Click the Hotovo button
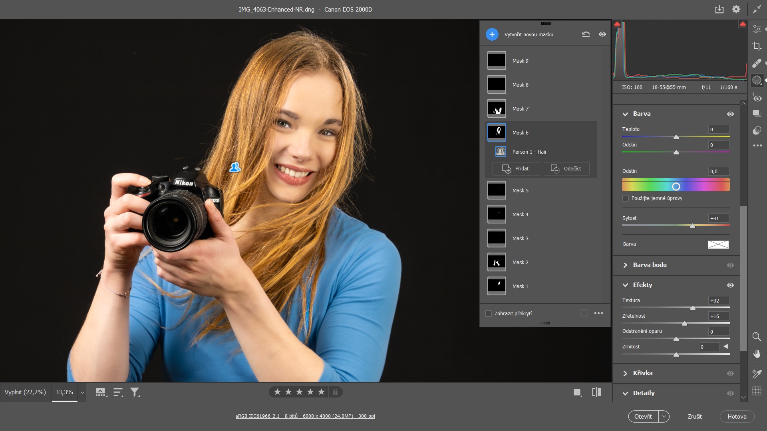Screen dimensions: 767x431 click(737, 417)
